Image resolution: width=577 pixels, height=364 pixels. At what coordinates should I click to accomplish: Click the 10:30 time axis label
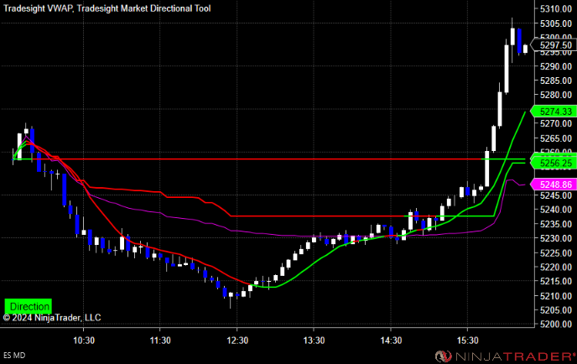pyautogui.click(x=84, y=341)
